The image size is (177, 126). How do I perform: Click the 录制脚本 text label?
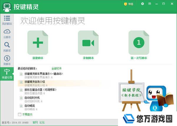click(x=88, y=58)
